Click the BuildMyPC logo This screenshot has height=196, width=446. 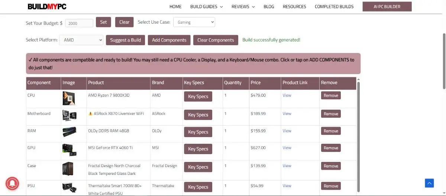[47, 7]
